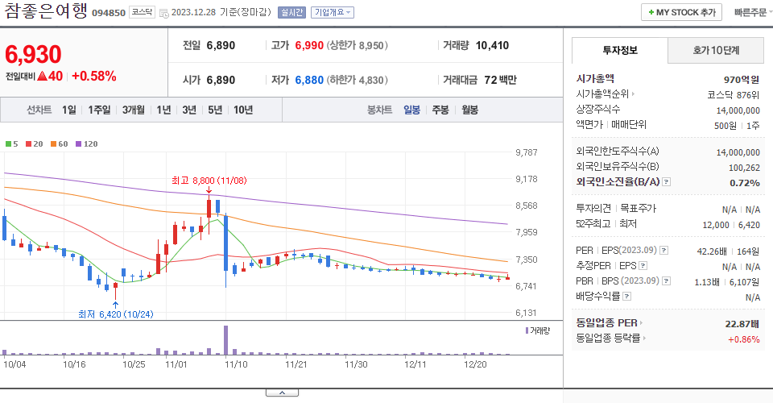Click the 거래량 value 10,410
This screenshot has height=403, width=773.
[x=492, y=45]
